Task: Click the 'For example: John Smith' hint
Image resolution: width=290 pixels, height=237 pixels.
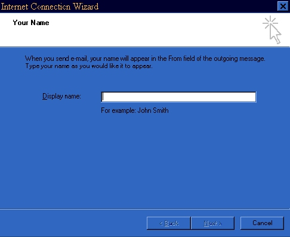Action: tap(135, 110)
